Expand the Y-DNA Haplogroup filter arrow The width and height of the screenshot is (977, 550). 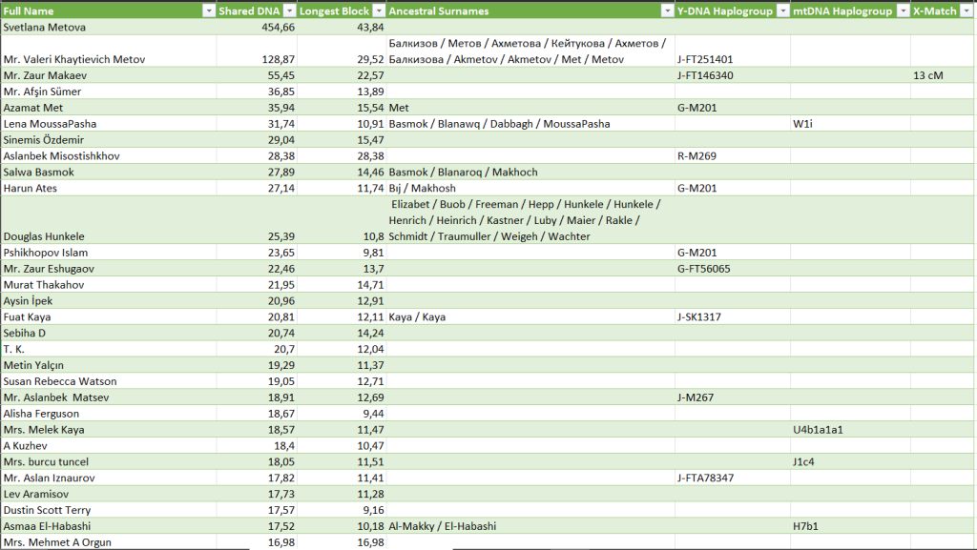pyautogui.click(x=782, y=10)
